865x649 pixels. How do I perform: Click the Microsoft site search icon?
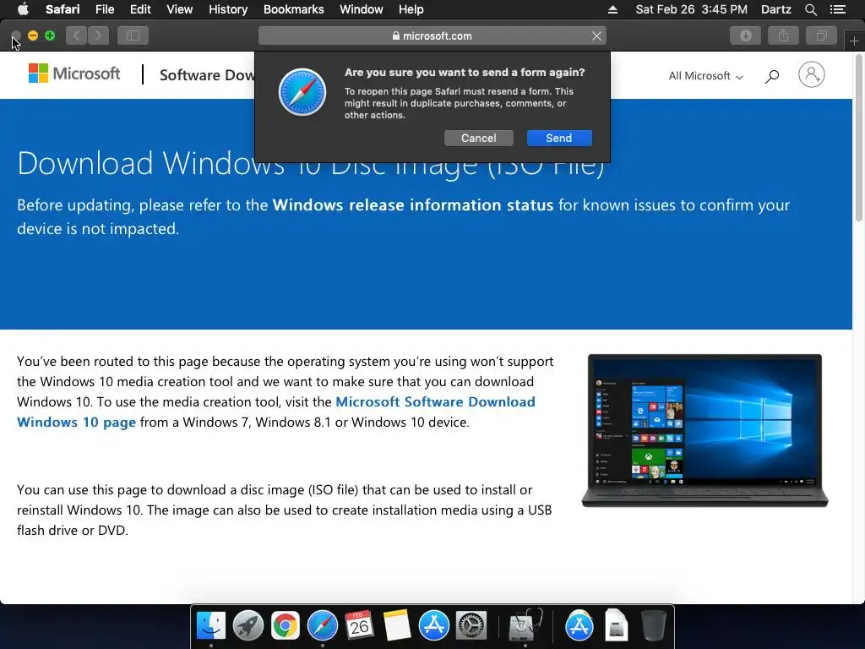[772, 75]
